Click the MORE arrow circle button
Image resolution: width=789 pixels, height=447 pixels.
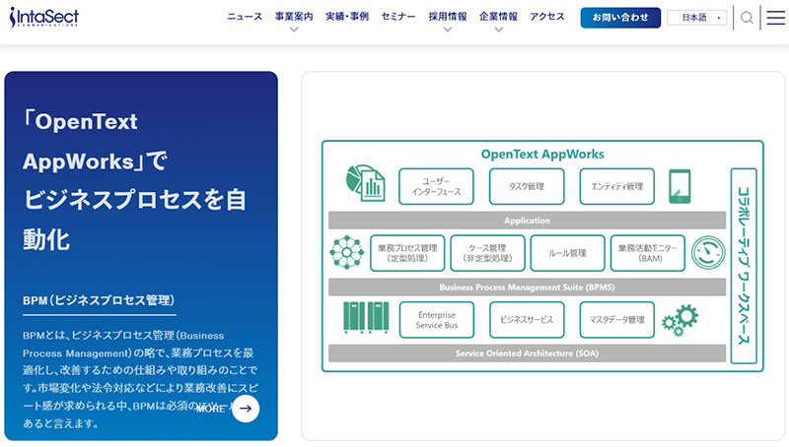tap(246, 409)
